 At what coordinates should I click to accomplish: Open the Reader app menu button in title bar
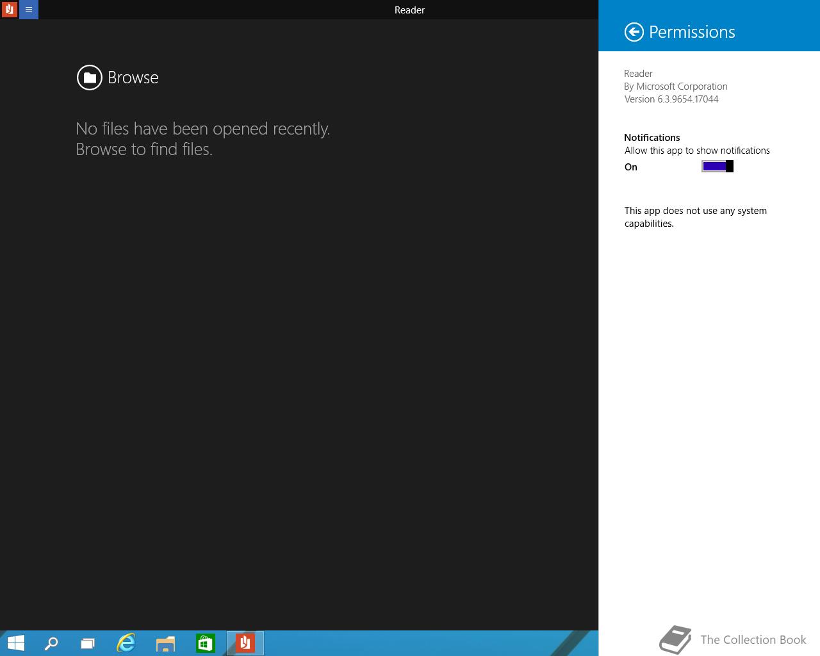(x=29, y=10)
